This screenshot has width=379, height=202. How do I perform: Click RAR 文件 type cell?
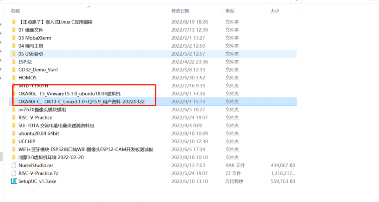(235, 165)
